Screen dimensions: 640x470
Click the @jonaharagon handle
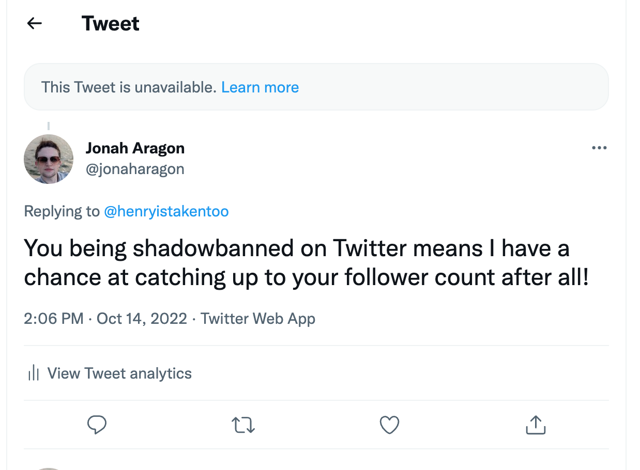pyautogui.click(x=135, y=169)
